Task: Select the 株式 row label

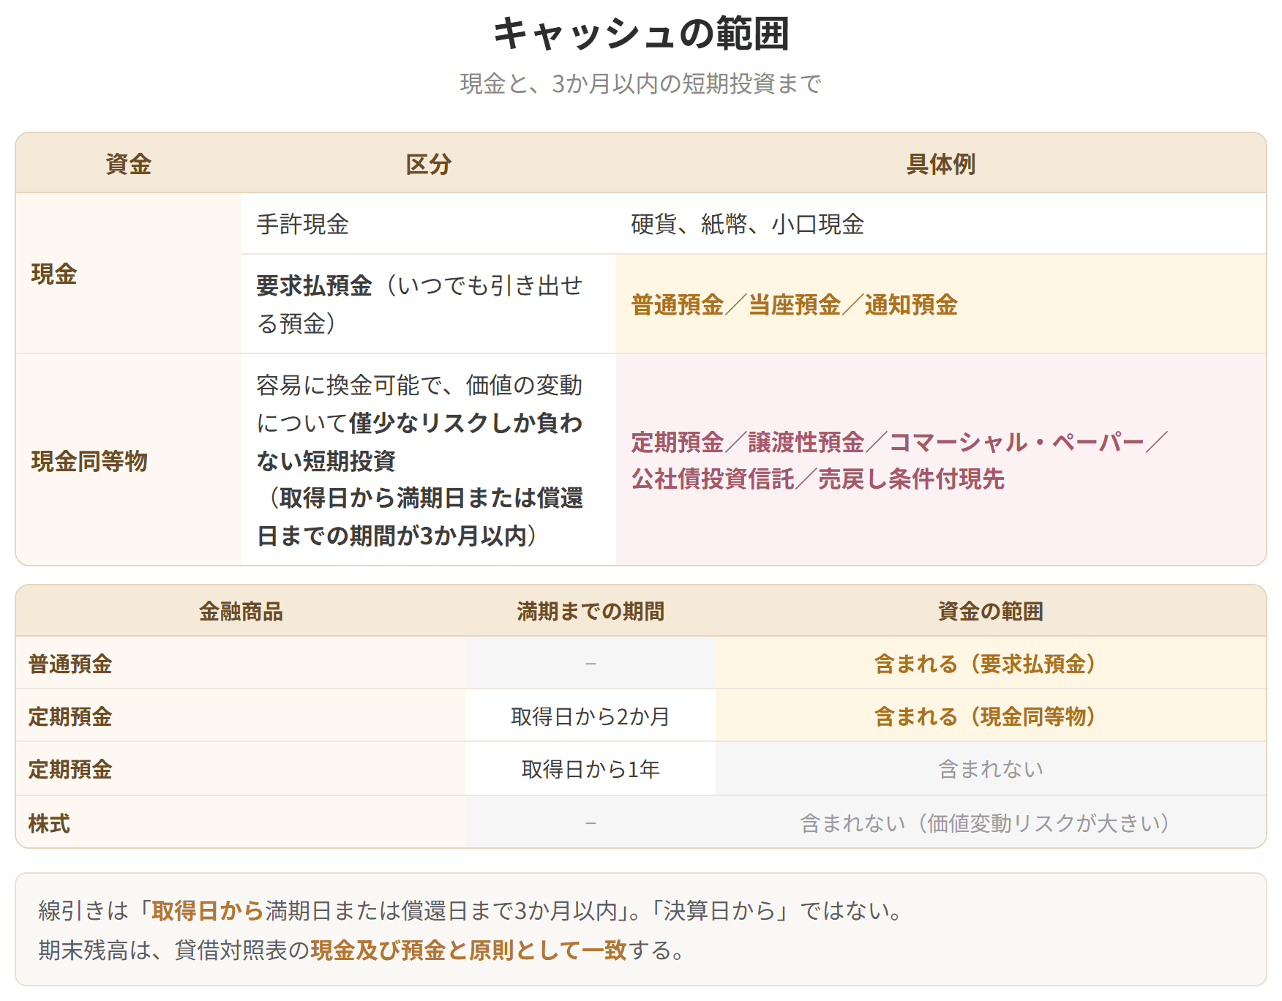Action: pyautogui.click(x=240, y=822)
